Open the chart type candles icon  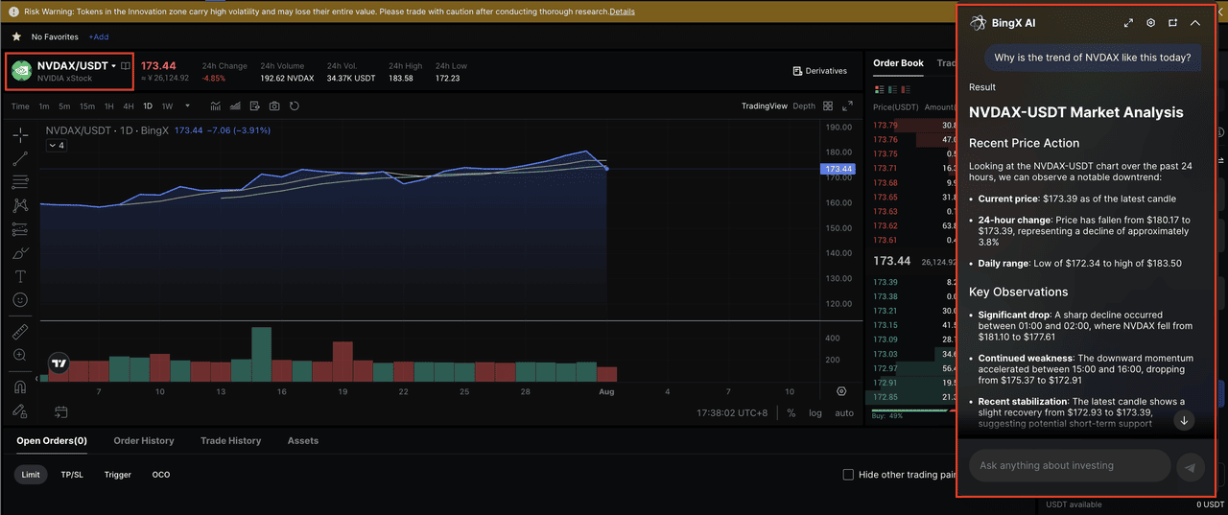coord(215,105)
